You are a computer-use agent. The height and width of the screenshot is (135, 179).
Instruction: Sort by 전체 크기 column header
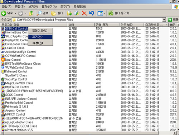(107, 25)
